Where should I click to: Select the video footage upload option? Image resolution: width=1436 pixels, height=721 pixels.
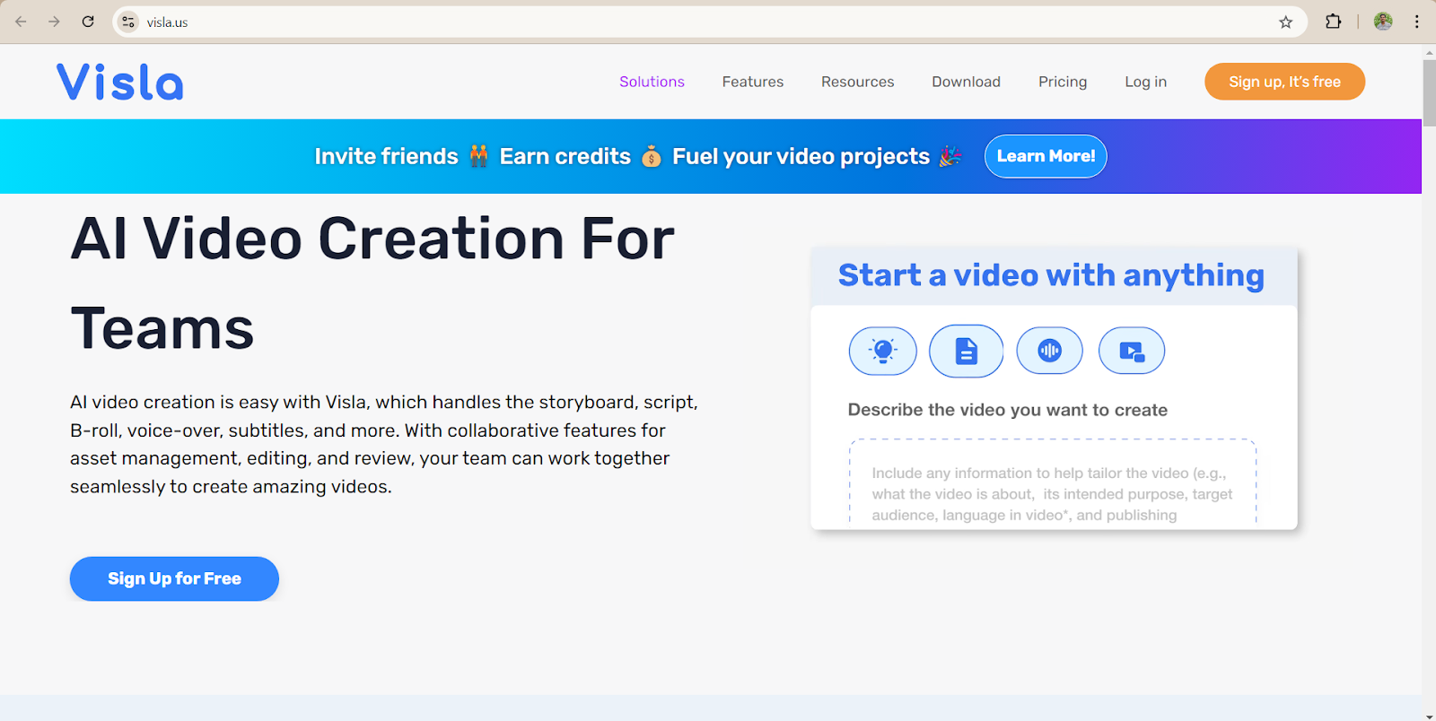pyautogui.click(x=1132, y=351)
